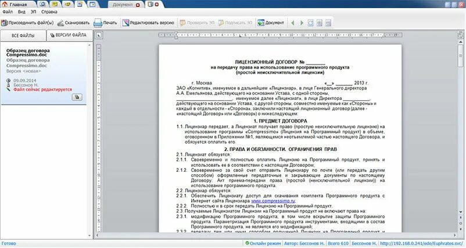
Task: Click the Готово status text
Action: pos(9,243)
